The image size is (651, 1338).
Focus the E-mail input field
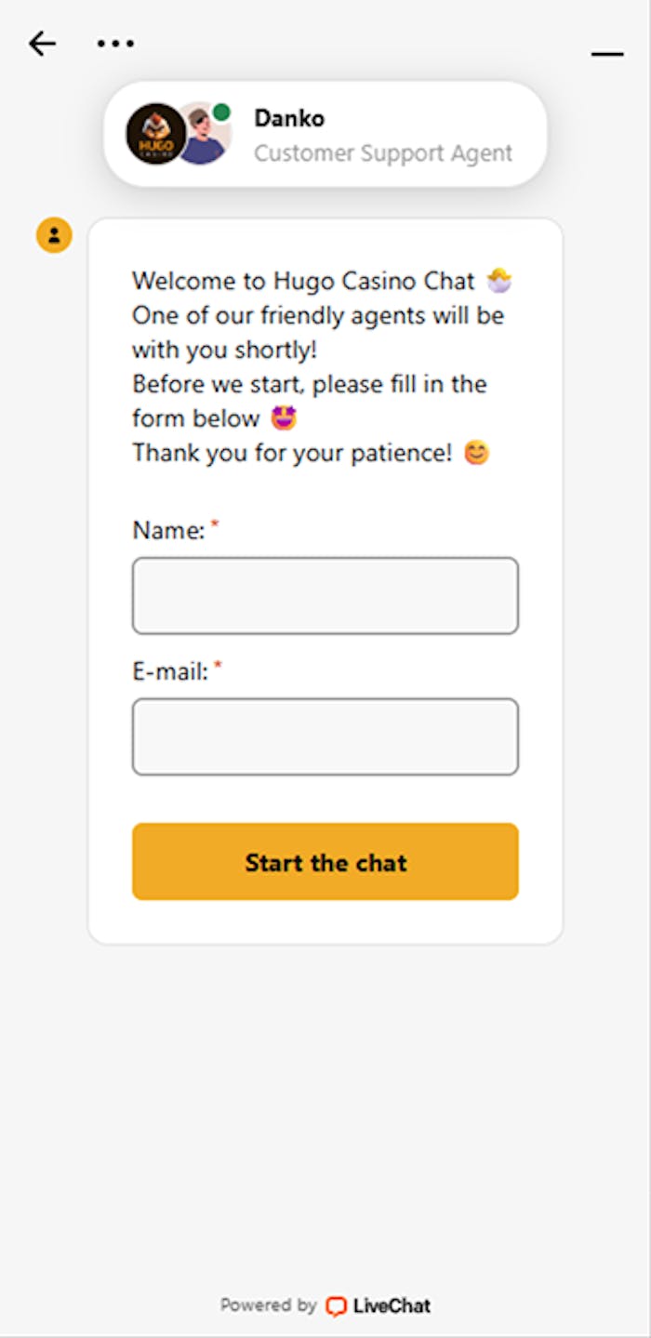(325, 736)
